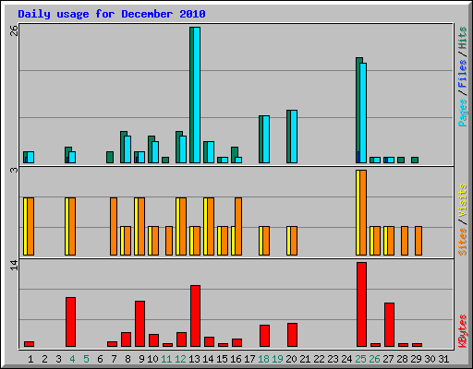Click the green hits bar for day 7
Image resolution: width=473 pixels, height=369 pixels.
pyautogui.click(x=110, y=157)
